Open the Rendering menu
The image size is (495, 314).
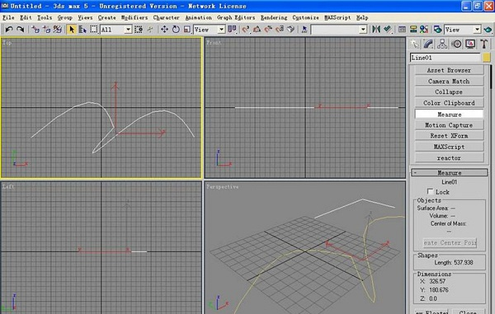274,17
